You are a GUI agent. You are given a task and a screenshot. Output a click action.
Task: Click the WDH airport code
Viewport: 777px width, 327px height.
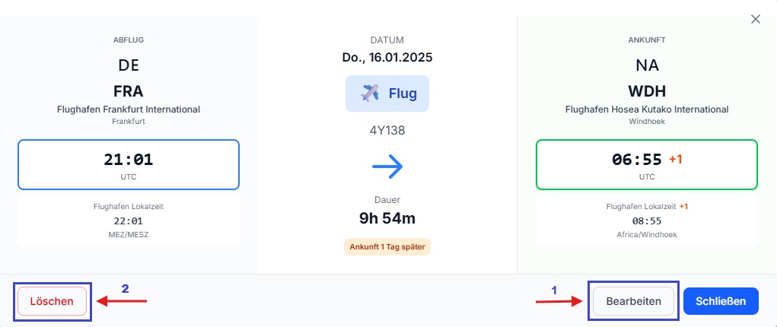(x=647, y=92)
